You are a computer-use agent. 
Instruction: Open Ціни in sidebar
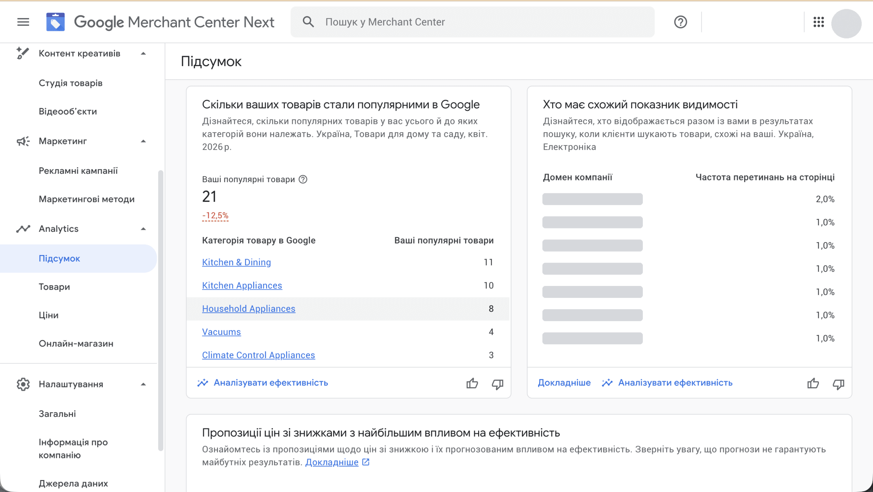pyautogui.click(x=48, y=315)
